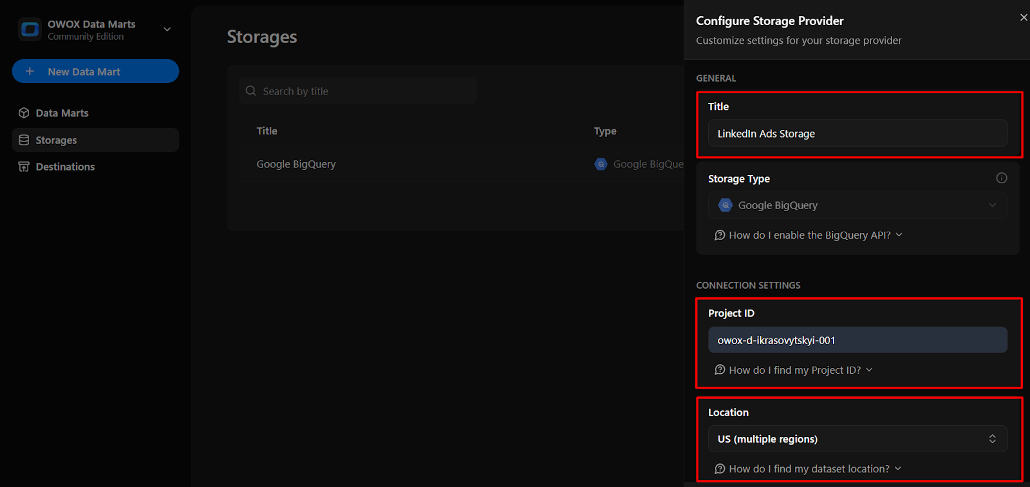Open the Google BigQuery storage row
This screenshot has width=1030, height=487.
[x=461, y=164]
